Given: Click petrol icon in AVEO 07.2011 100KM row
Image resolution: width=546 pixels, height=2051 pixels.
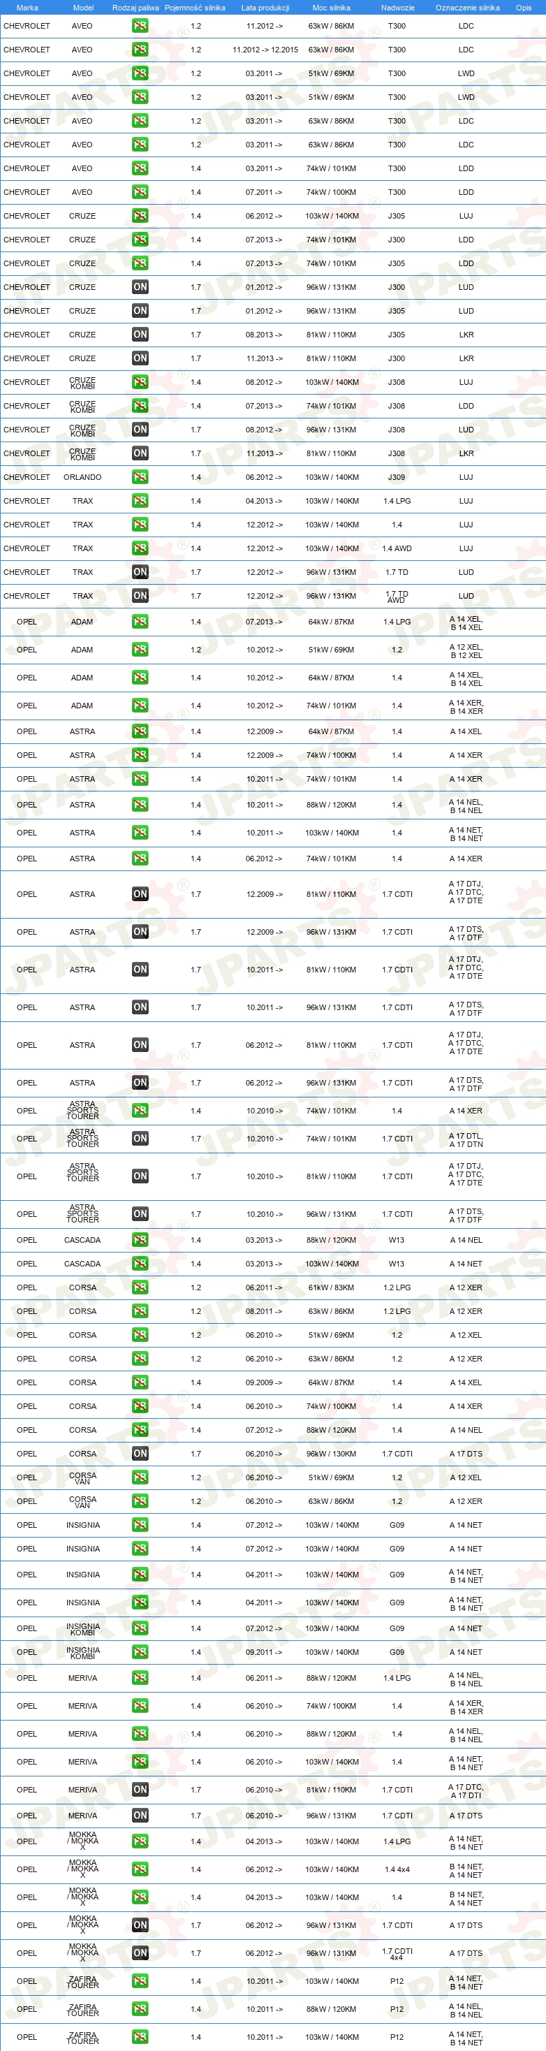Looking at the screenshot, I should click(140, 192).
